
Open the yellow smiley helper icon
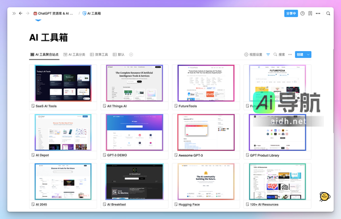click(x=325, y=197)
